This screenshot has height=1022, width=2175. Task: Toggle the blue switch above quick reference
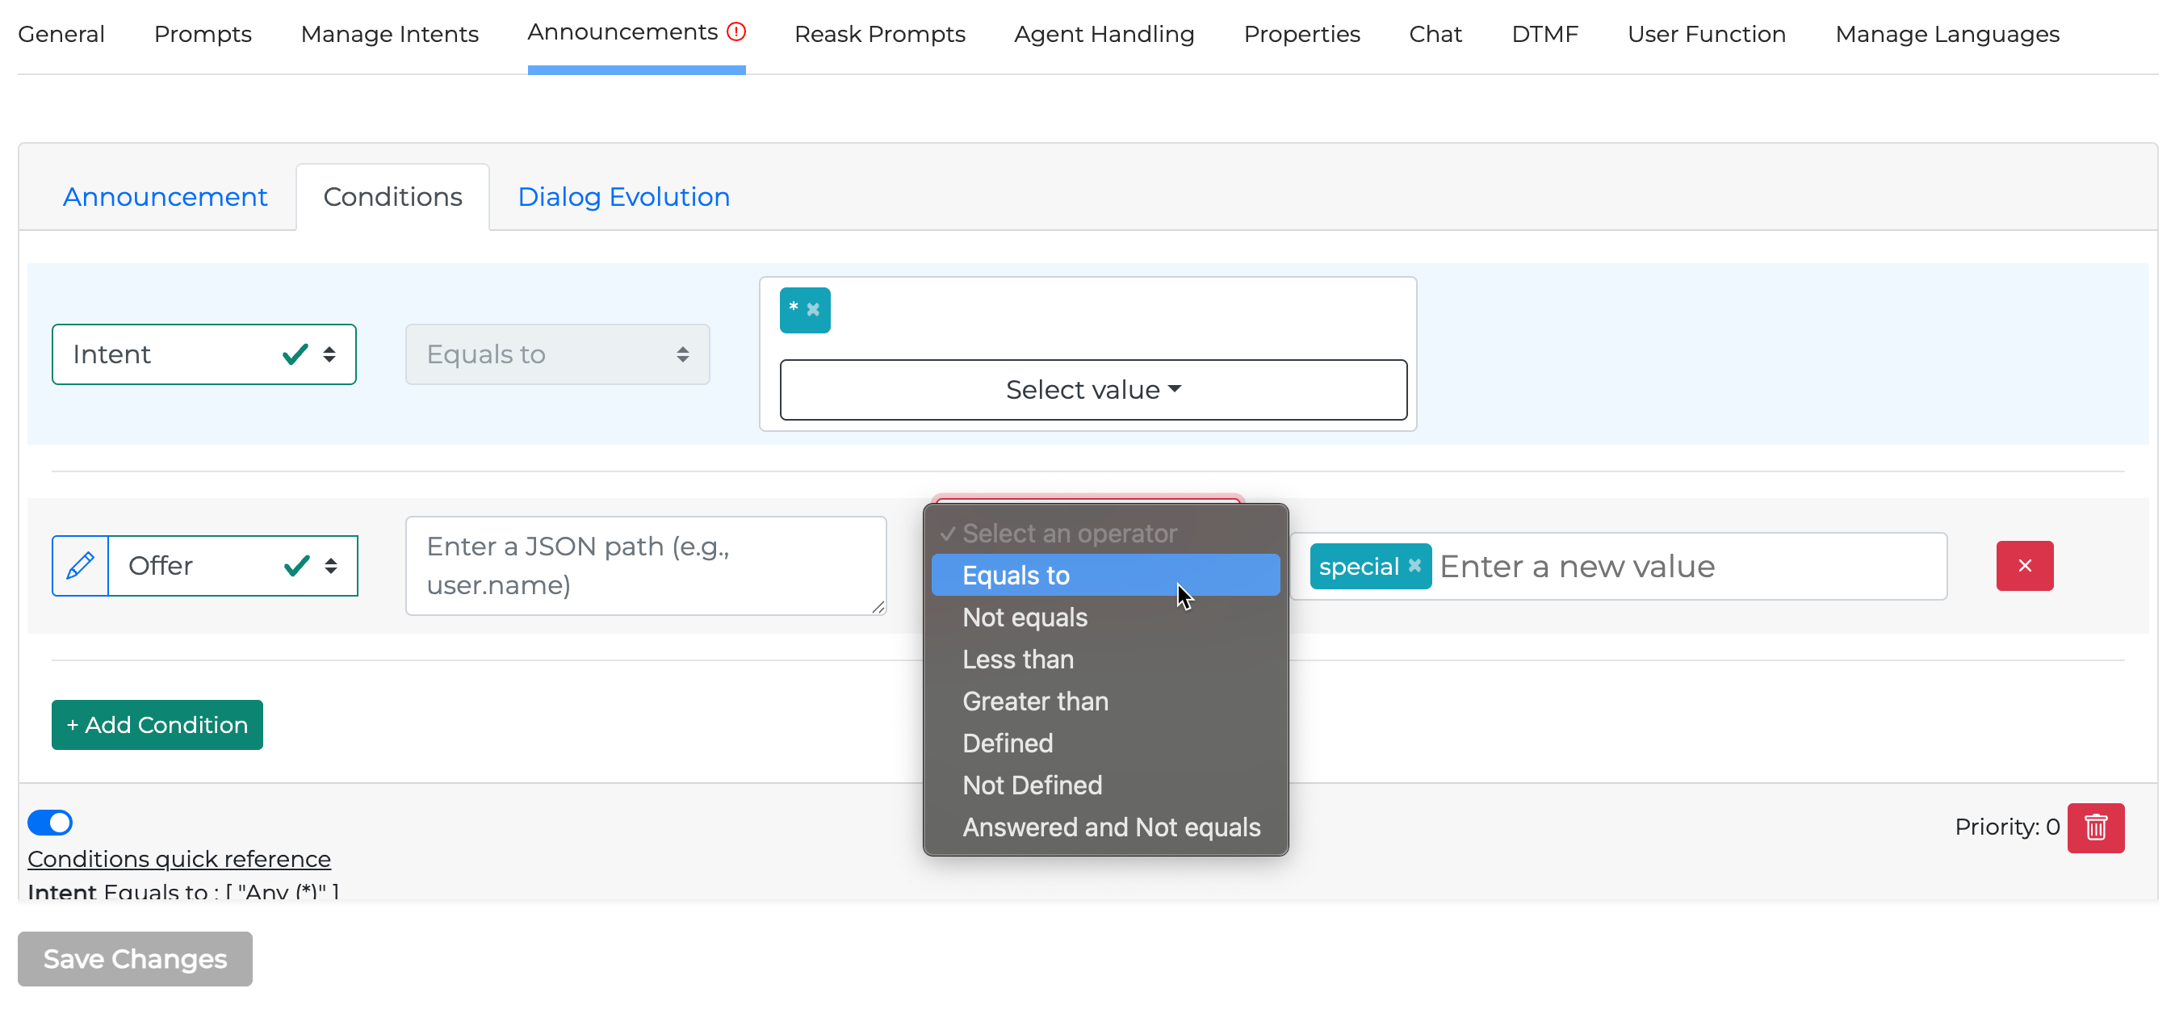click(51, 822)
